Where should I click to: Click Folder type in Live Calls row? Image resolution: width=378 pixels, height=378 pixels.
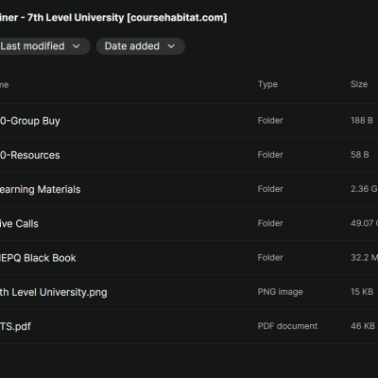point(270,223)
